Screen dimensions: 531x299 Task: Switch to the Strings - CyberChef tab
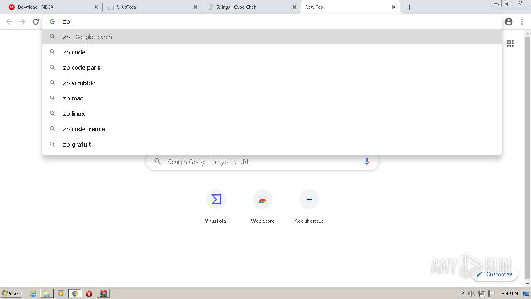click(x=251, y=7)
